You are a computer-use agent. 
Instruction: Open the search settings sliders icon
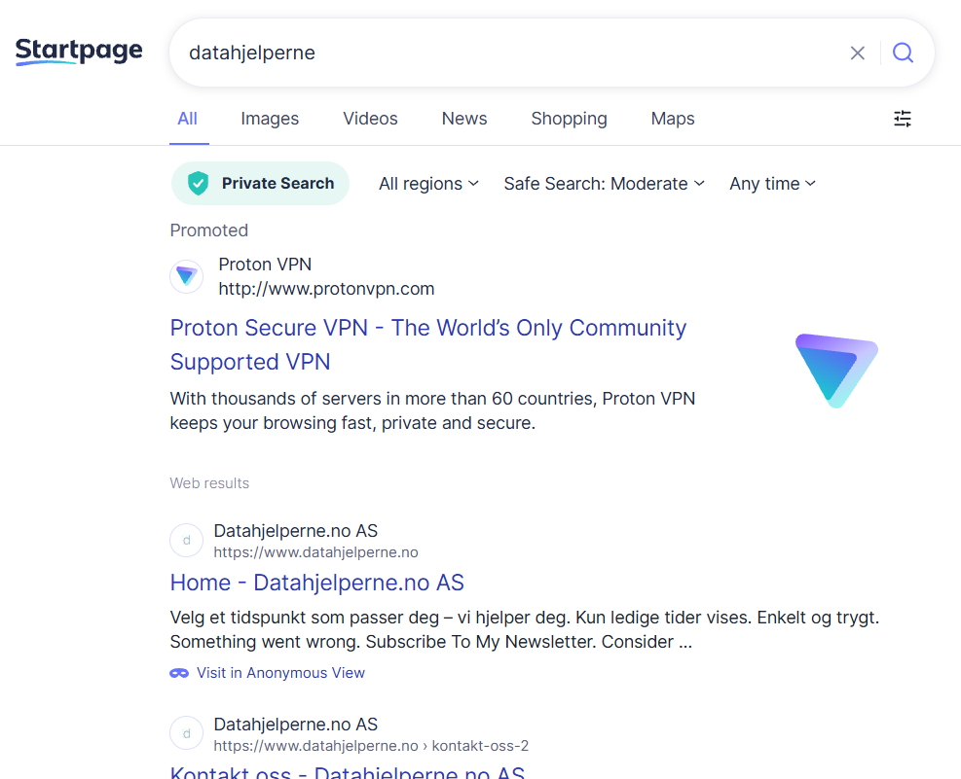903,119
